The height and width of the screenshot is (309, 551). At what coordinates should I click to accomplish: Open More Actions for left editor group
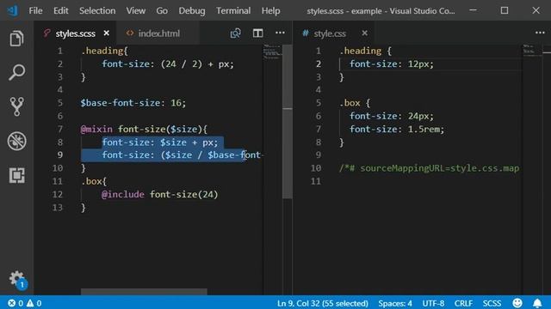[280, 33]
